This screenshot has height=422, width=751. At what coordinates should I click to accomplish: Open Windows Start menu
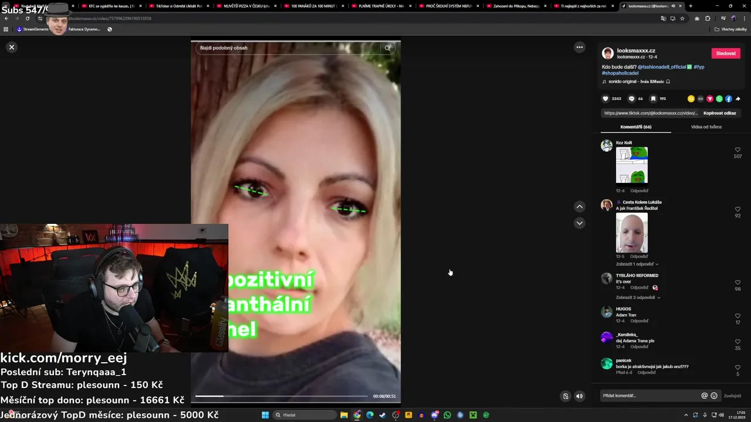click(265, 415)
